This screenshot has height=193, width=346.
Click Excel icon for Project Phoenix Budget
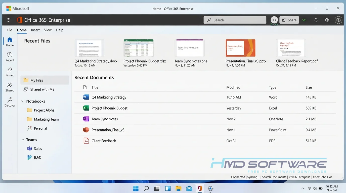86,108
